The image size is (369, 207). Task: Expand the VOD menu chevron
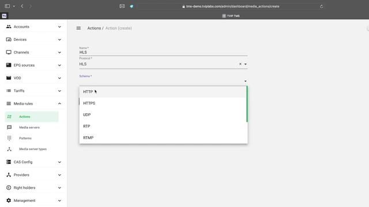click(x=59, y=78)
